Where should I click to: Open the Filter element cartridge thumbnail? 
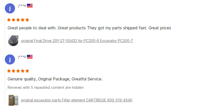(x=13, y=100)
